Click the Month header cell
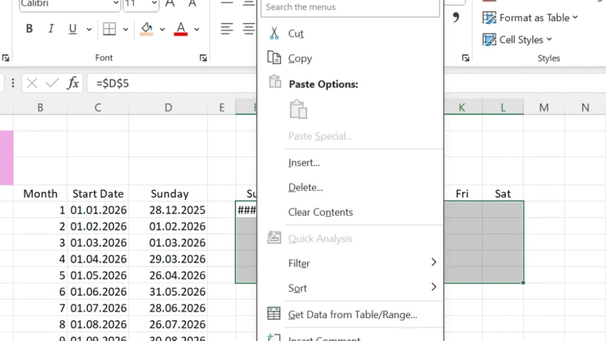 (x=40, y=194)
